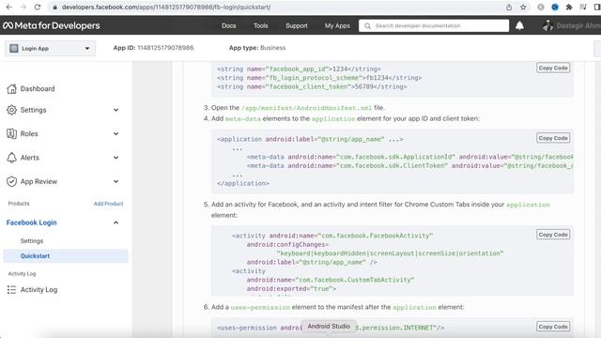Expand the App Review sidebar section
The width and height of the screenshot is (601, 338).
click(x=116, y=181)
